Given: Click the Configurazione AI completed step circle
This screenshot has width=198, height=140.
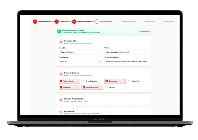Looking at the screenshot, I should [35, 21].
